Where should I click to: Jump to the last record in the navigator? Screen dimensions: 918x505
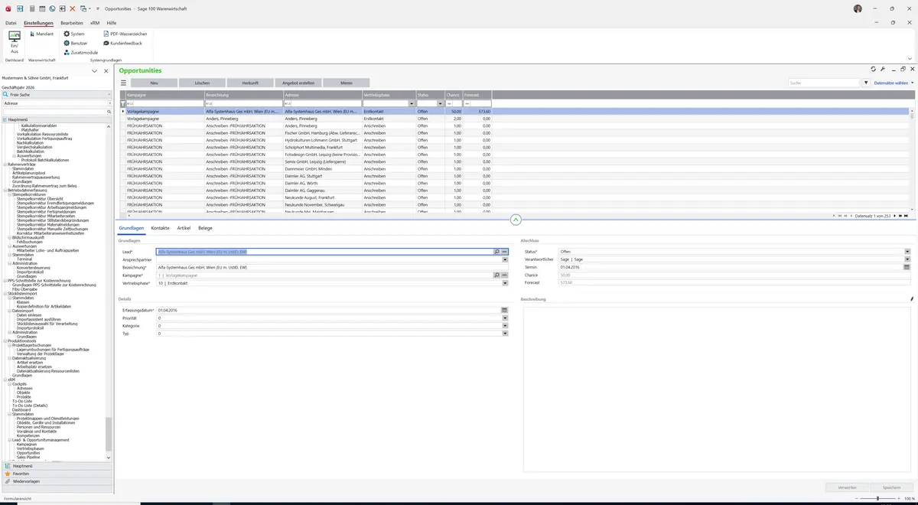point(907,216)
